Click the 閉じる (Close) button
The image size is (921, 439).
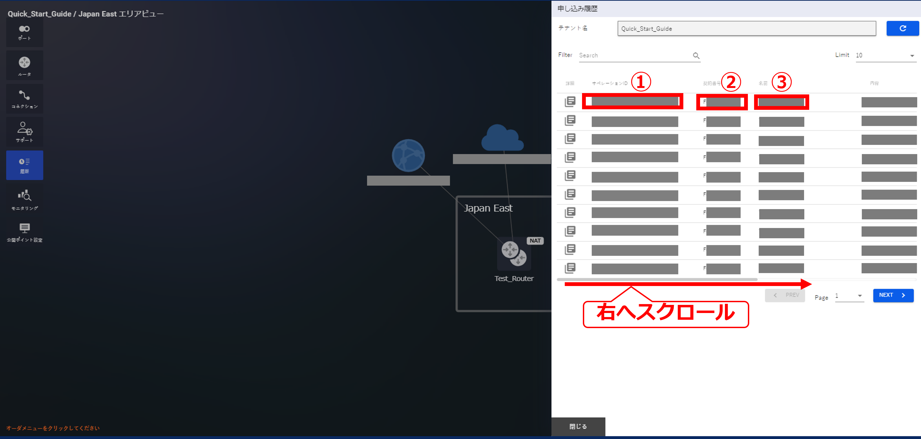[578, 426]
